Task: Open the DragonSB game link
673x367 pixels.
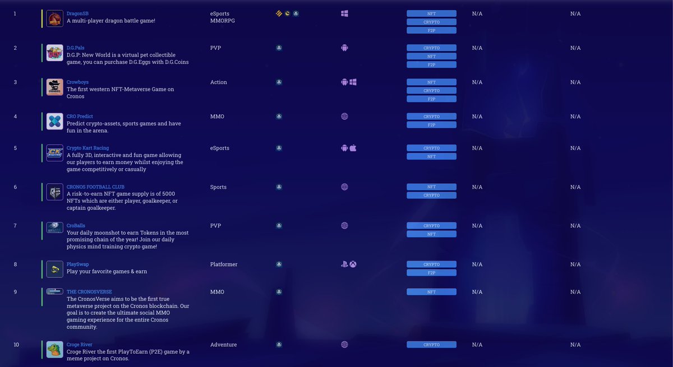Action: tap(78, 13)
